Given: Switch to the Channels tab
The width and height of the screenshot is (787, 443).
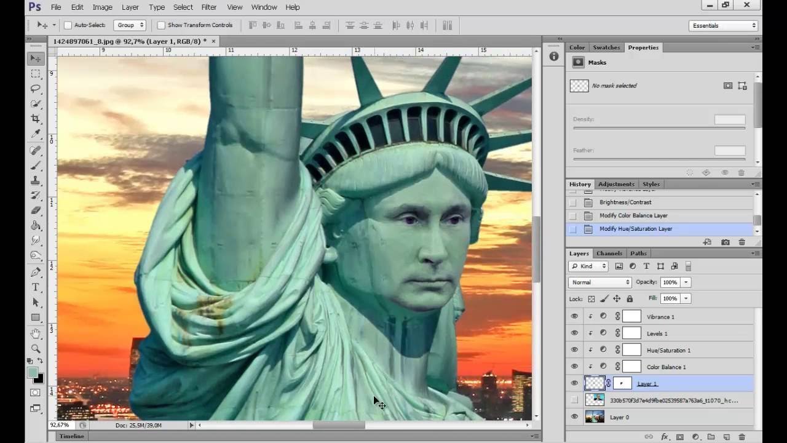Looking at the screenshot, I should coord(609,253).
